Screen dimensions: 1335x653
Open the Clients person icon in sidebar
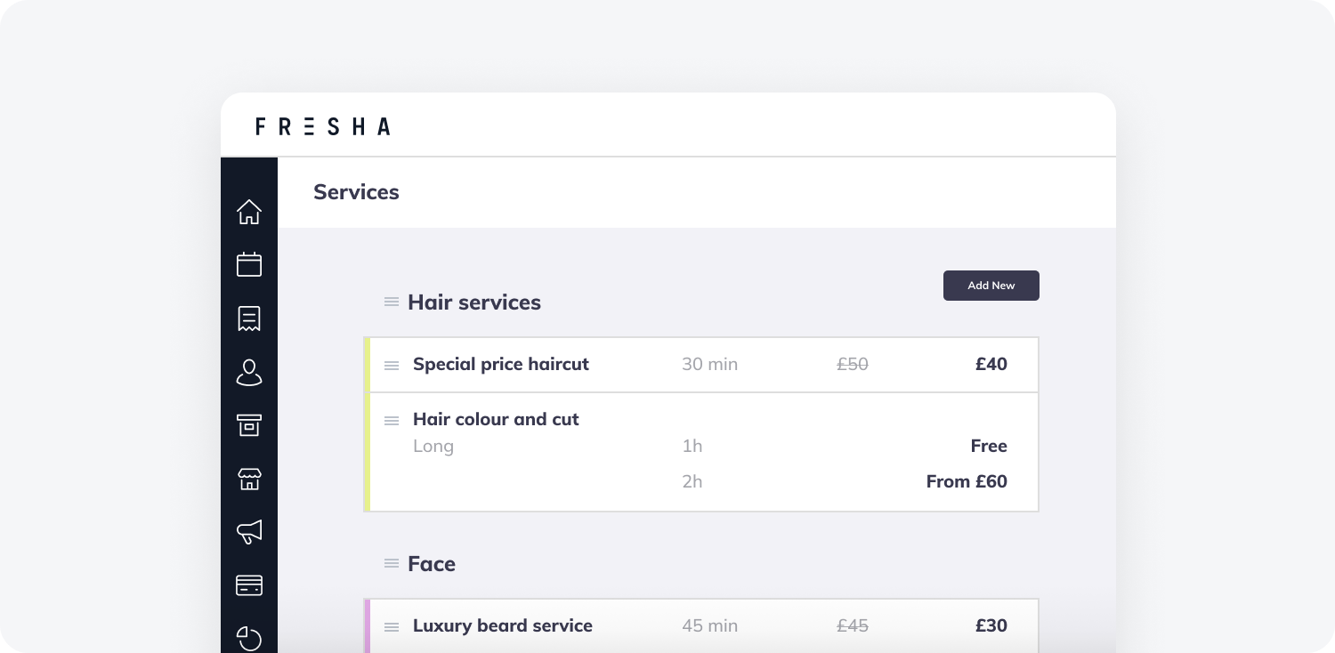249,372
